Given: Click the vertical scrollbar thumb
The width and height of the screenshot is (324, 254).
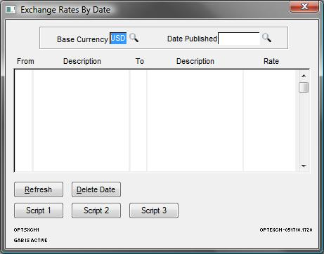Looking at the screenshot, I should 304,87.
